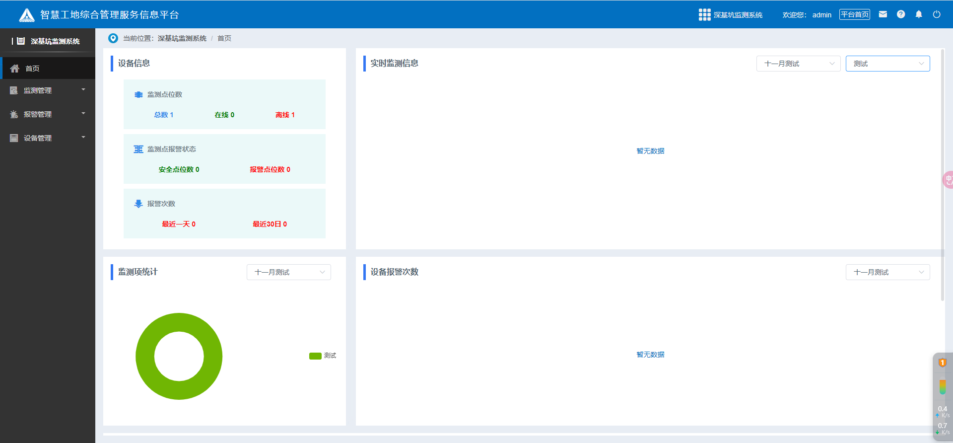Open the 十一月测试 dropdown in 设备报警次数
Viewport: 953px width, 443px height.
tap(887, 272)
